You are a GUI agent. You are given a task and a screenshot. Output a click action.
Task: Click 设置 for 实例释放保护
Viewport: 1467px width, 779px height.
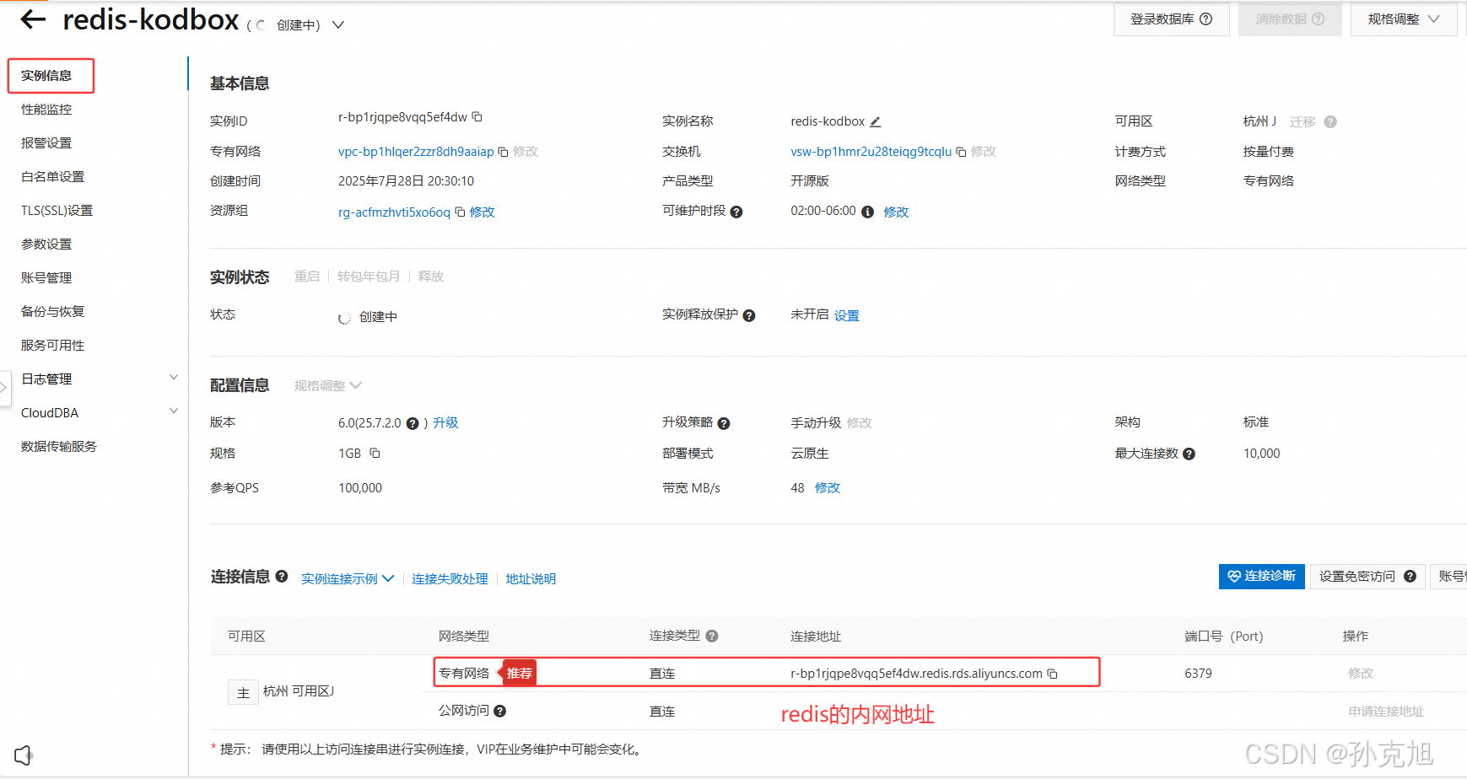coord(847,315)
